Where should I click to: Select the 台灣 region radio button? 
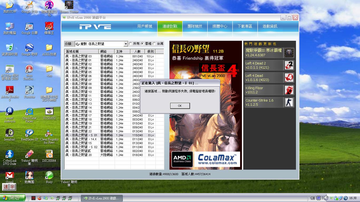point(154,44)
